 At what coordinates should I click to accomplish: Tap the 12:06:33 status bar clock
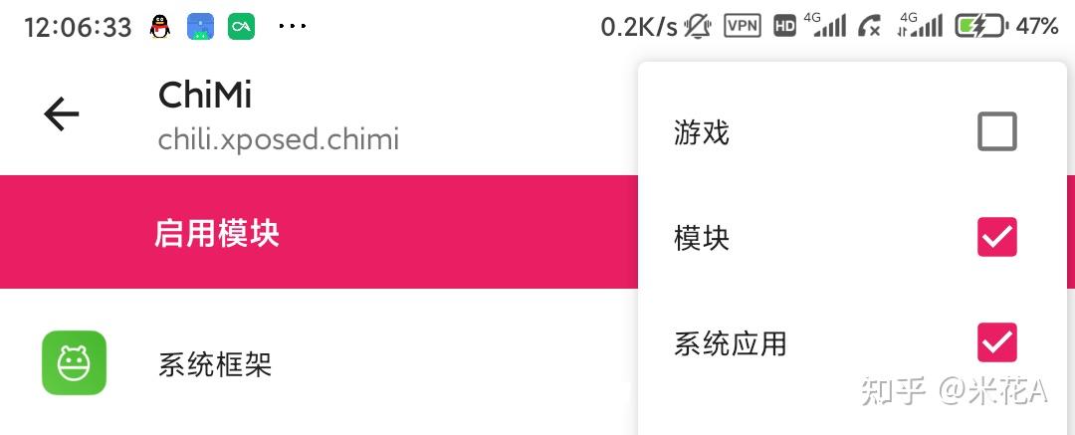tap(78, 27)
